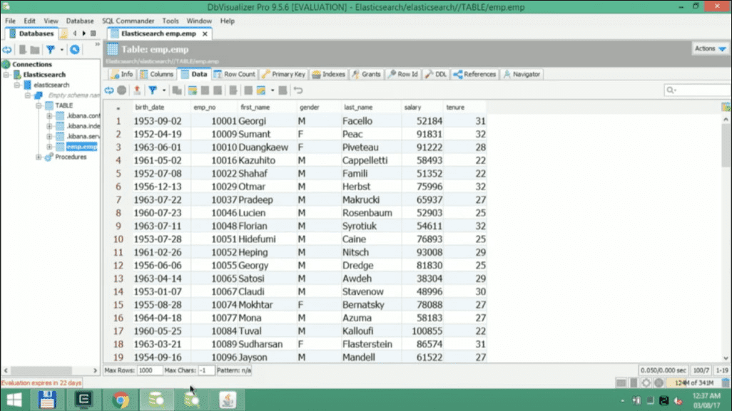Open the Actions dropdown menu
732x411 pixels.
[x=710, y=48]
